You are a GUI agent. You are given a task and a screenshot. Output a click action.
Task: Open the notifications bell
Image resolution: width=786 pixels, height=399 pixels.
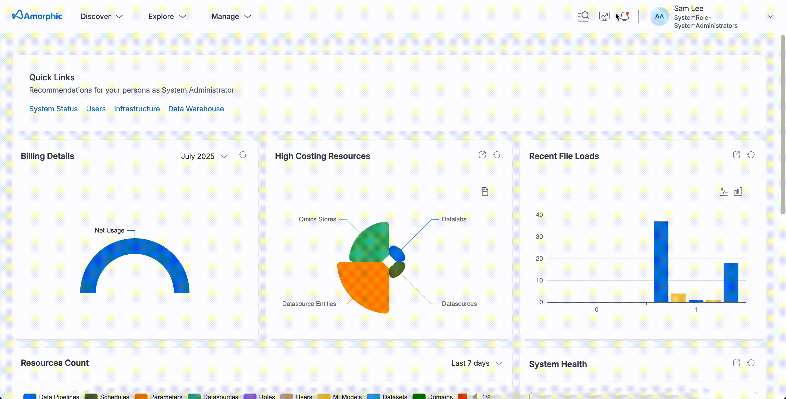[624, 16]
